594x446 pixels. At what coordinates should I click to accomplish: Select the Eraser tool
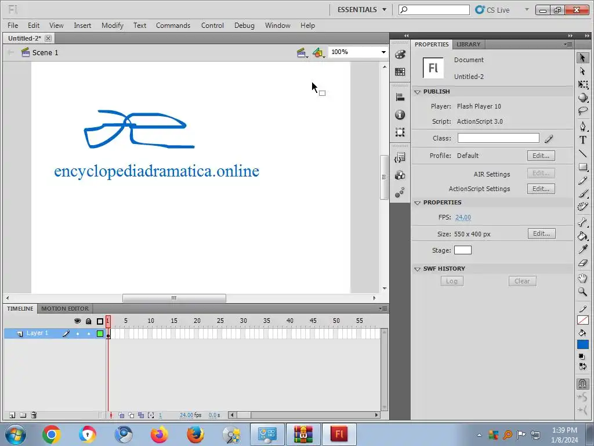click(x=582, y=263)
